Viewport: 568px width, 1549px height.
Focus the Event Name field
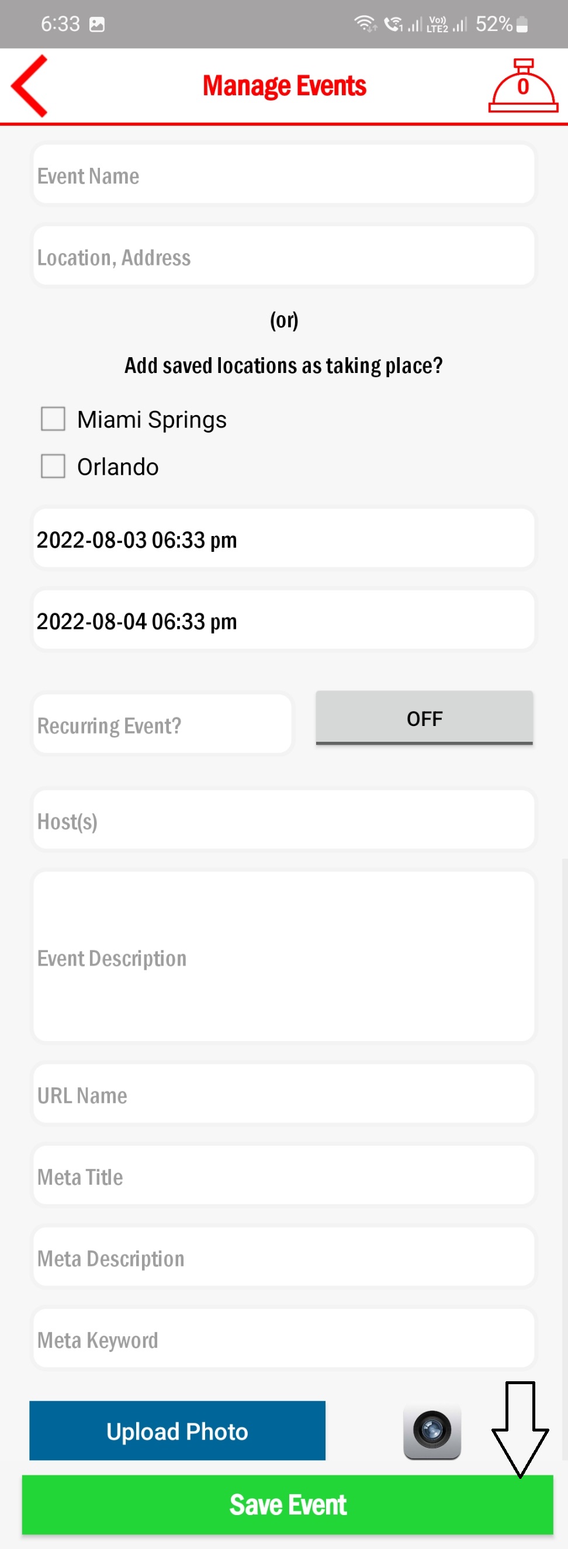click(283, 175)
